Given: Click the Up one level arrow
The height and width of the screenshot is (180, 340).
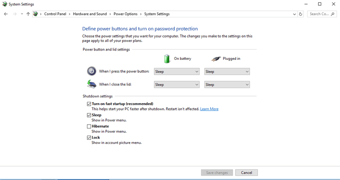Looking at the screenshot, I should (28, 14).
